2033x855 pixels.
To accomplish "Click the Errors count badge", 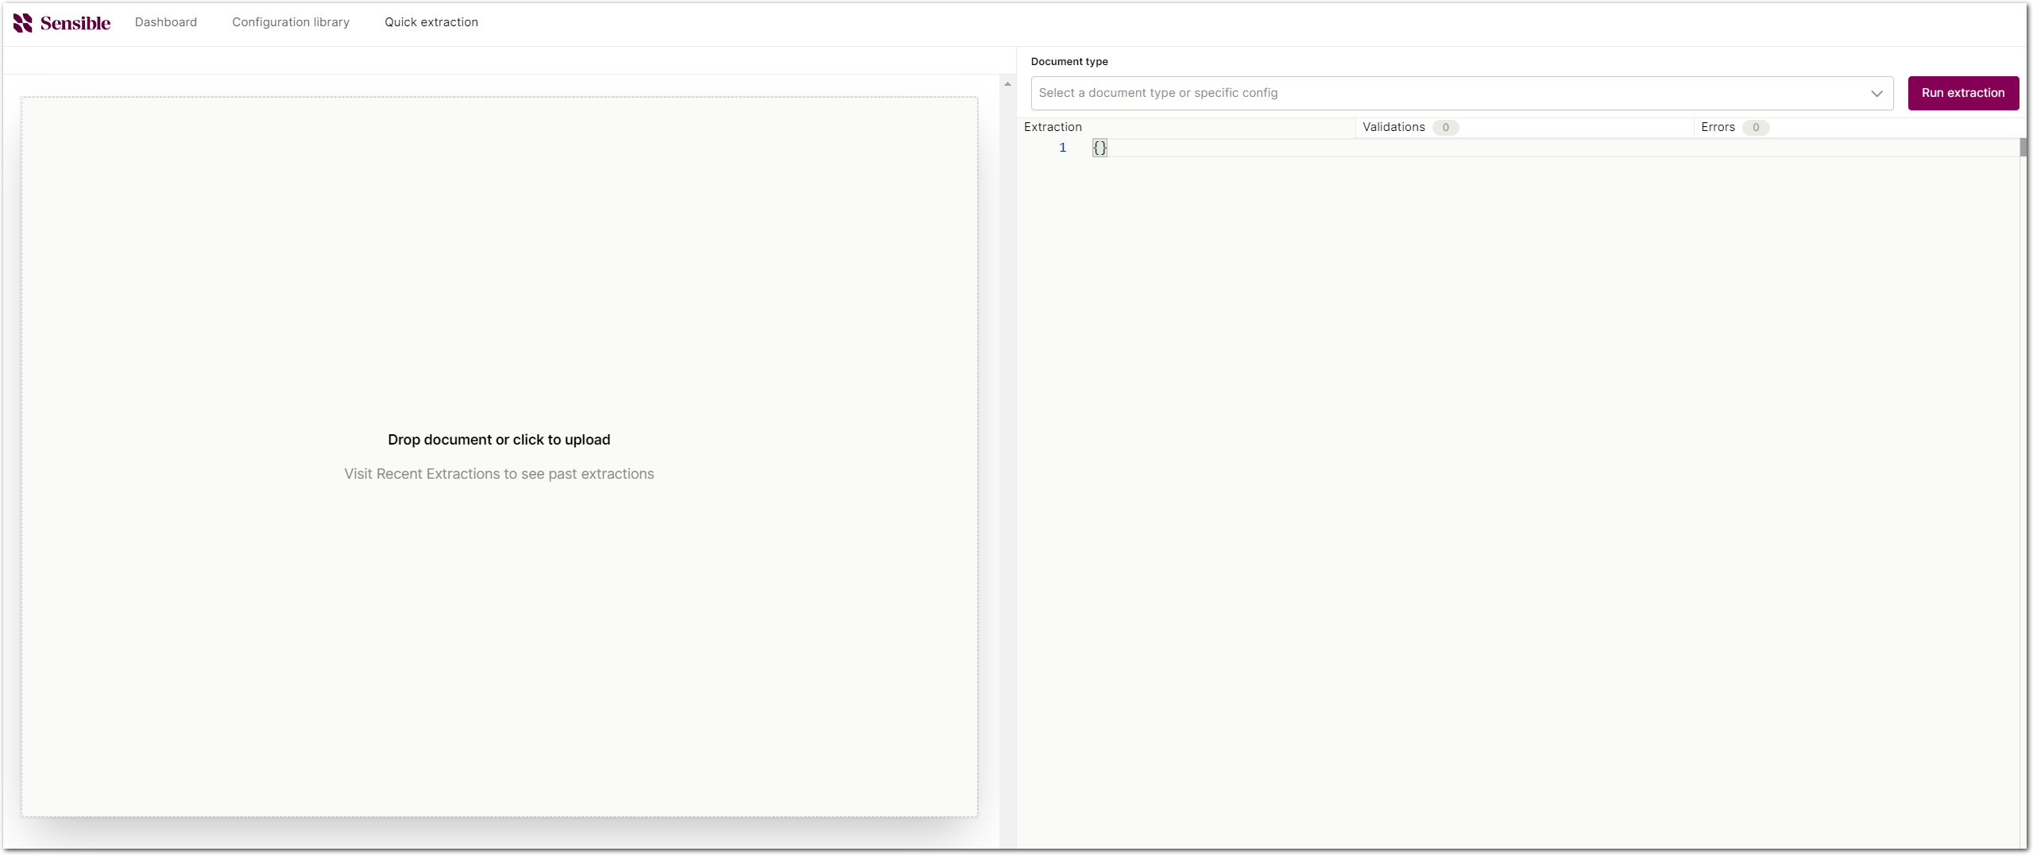I will (1755, 128).
